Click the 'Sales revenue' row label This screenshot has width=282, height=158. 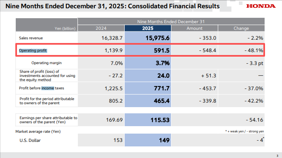pyautogui.click(x=31, y=38)
